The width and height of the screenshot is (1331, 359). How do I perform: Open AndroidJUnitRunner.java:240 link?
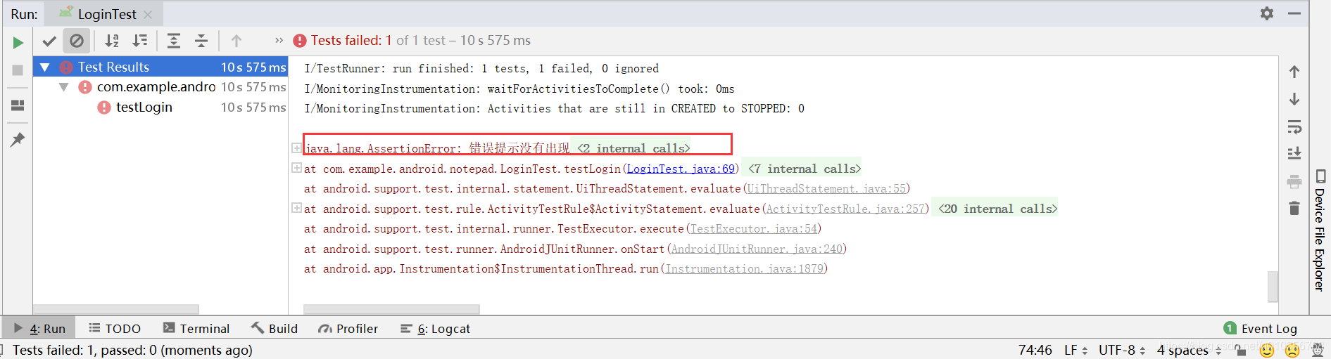tap(757, 249)
